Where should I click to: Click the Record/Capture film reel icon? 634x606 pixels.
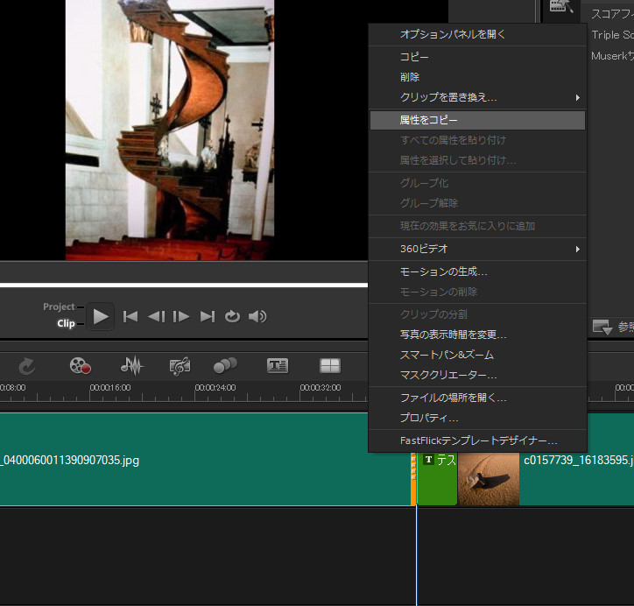[81, 366]
